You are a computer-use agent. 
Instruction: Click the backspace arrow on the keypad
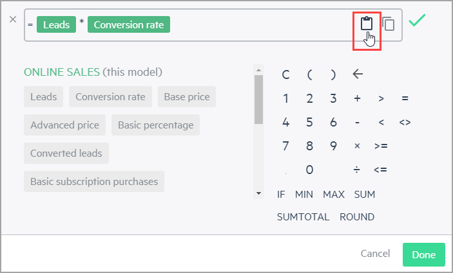358,75
